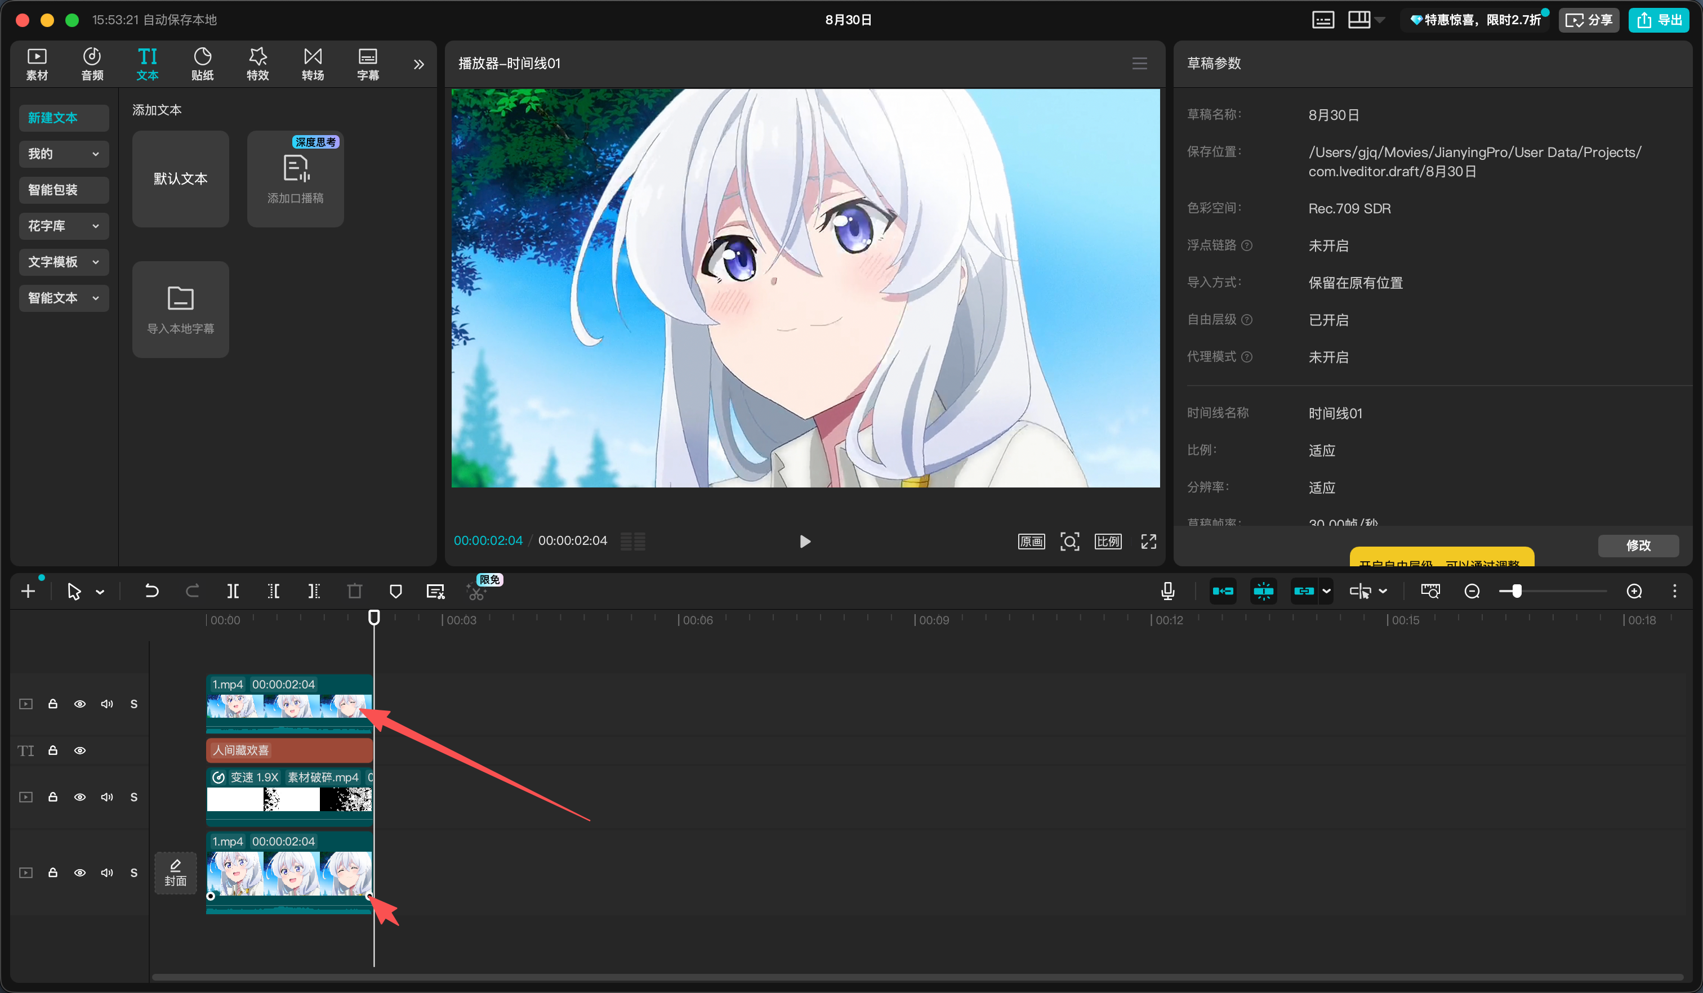The image size is (1703, 993).
Task: Redo the undone edit
Action: pyautogui.click(x=193, y=592)
